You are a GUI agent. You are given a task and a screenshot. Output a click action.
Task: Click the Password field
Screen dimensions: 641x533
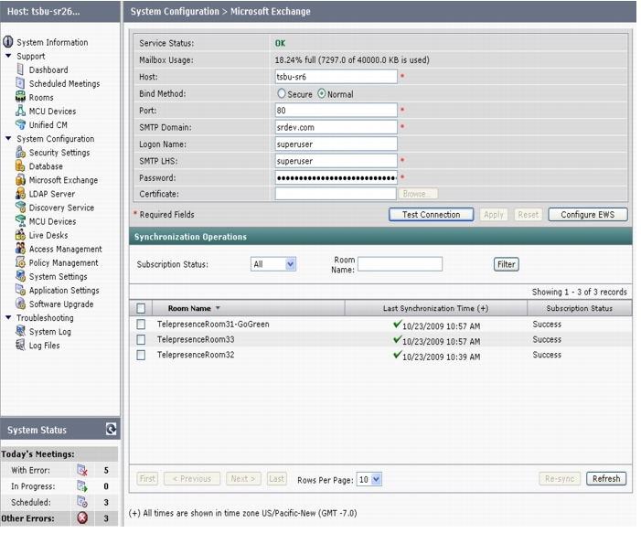point(336,177)
